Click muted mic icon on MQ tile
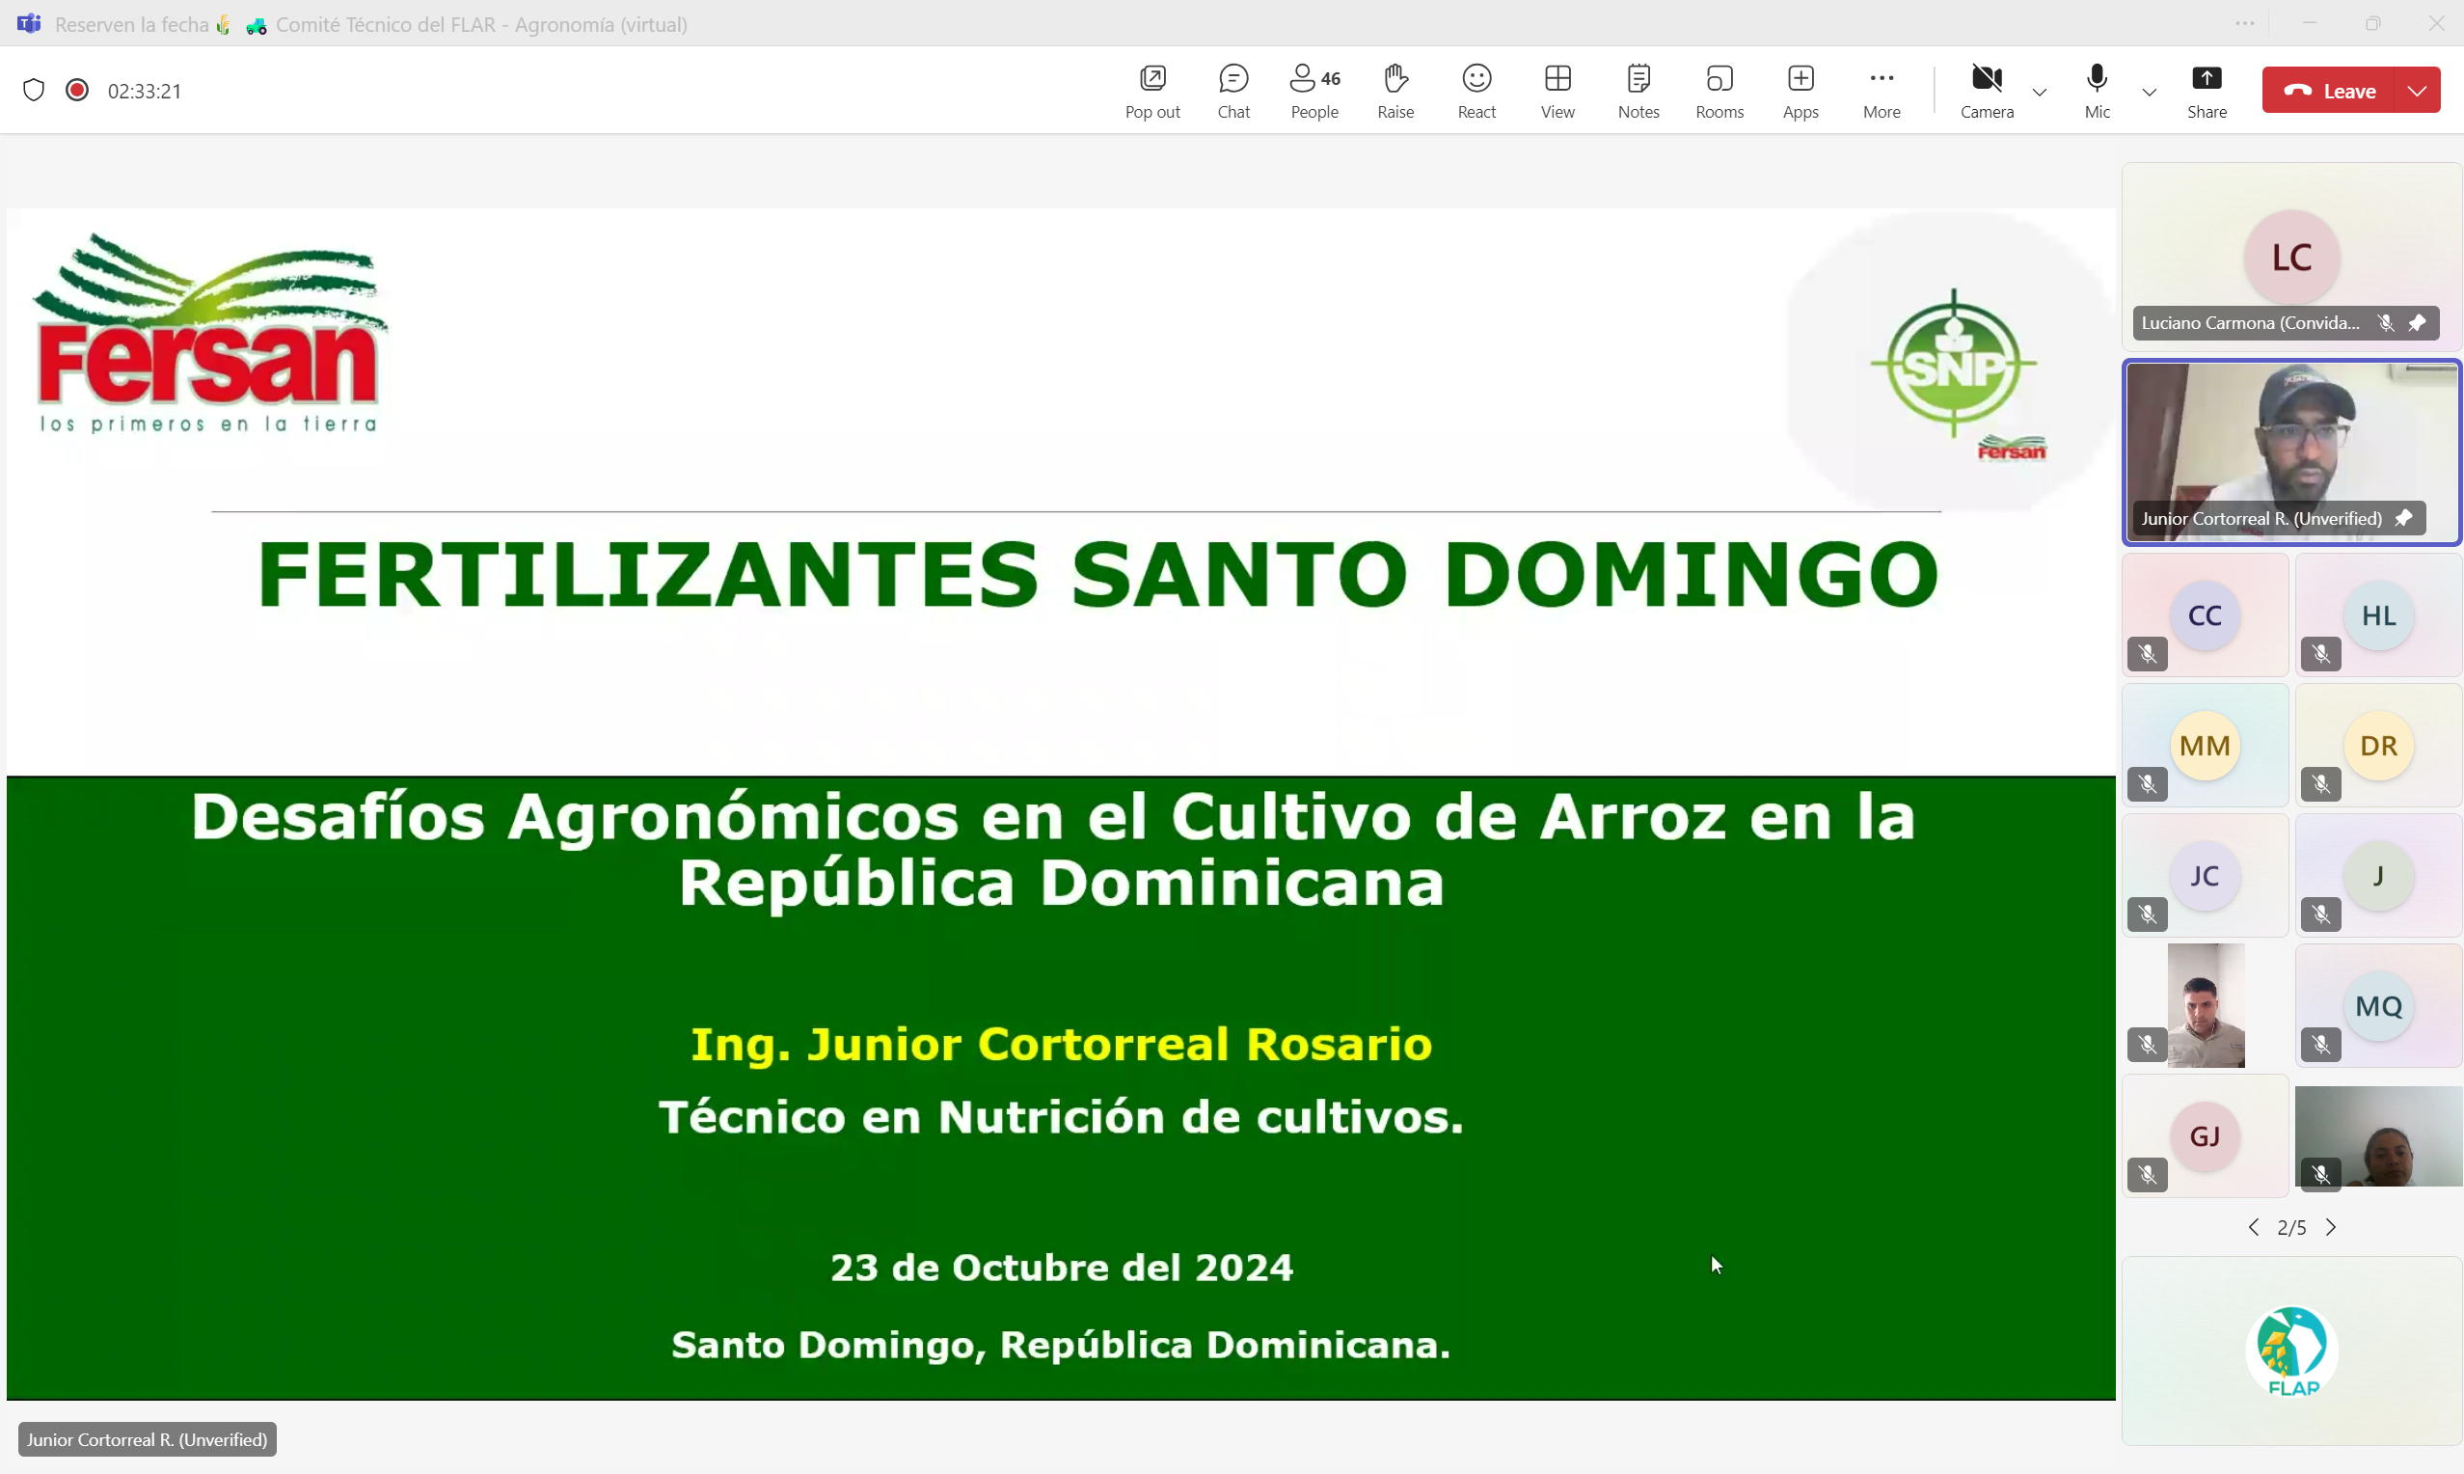Screen dimensions: 2464x1474 (x=2321, y=1045)
